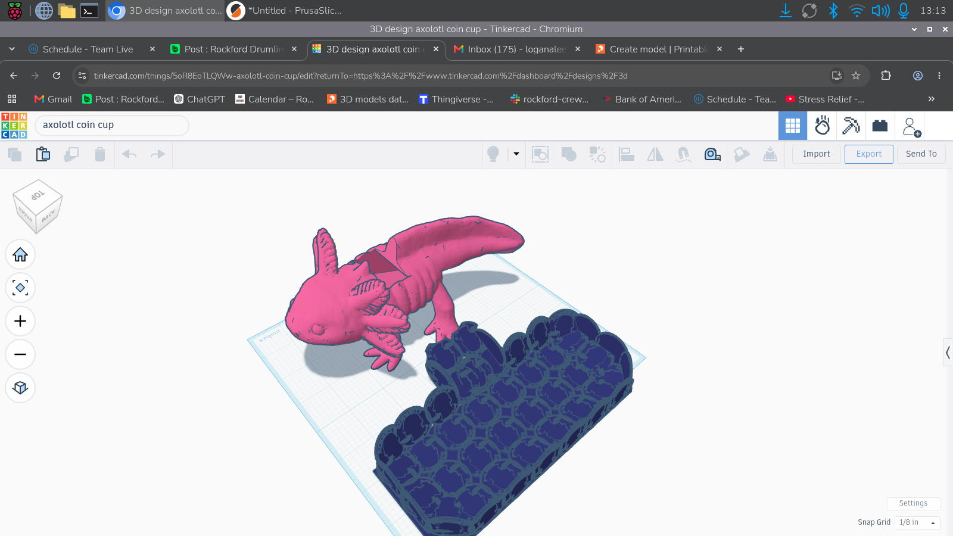Viewport: 953px width, 536px height.
Task: Click the Export button
Action: (x=869, y=154)
